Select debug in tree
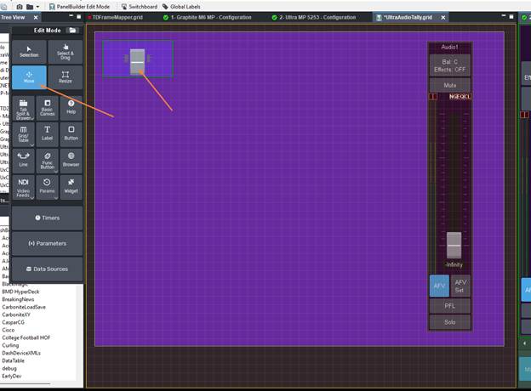The height and width of the screenshot is (391, 531). coord(9,368)
